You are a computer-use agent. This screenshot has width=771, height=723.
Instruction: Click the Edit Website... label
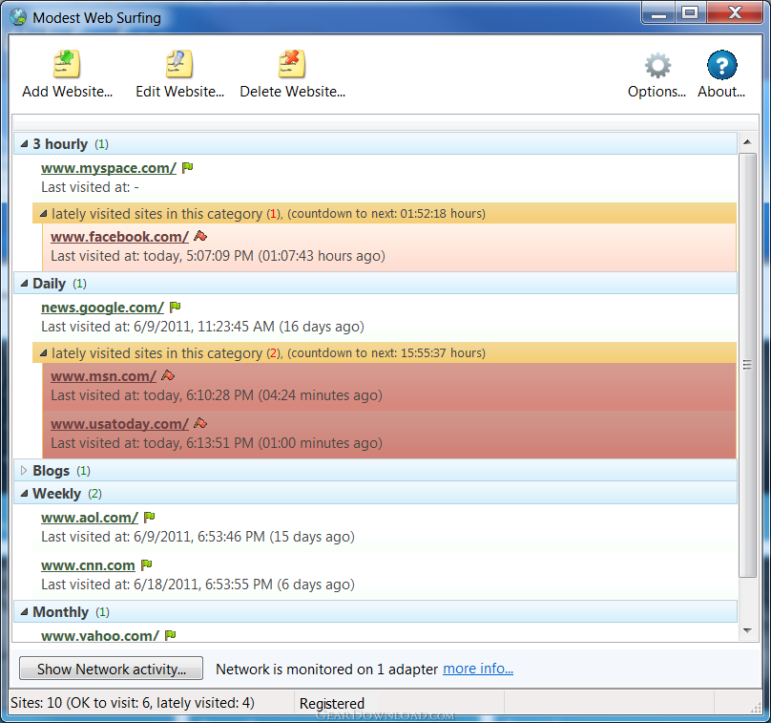[x=180, y=92]
